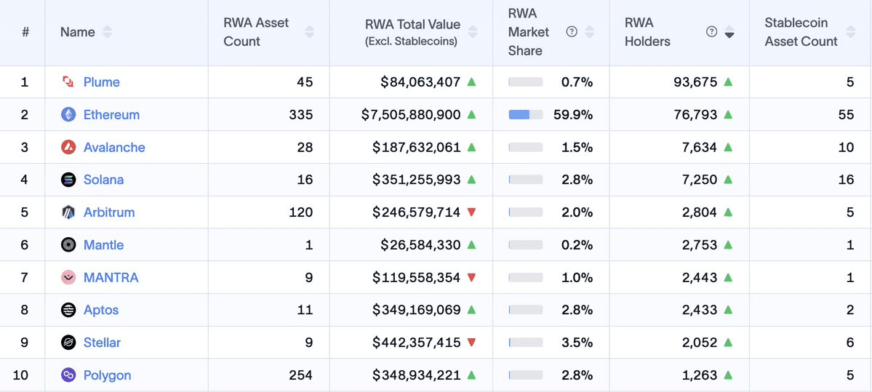Select Arbitrum's asset count value 120
This screenshot has height=392, width=872.
tap(301, 212)
